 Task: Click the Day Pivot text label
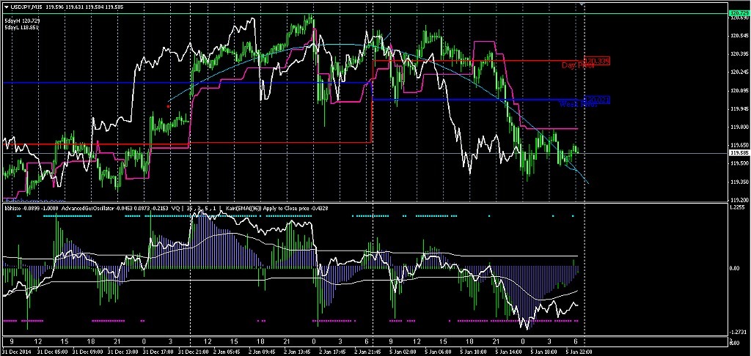click(578, 65)
